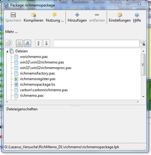Clear the filter with funnel icon
Viewport: 151px width, 155px height.
[143, 43]
